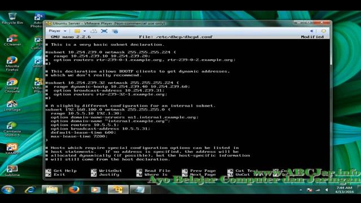Click the last taskbar app button
Viewport: 361px width, 203px height.
(x=140, y=190)
